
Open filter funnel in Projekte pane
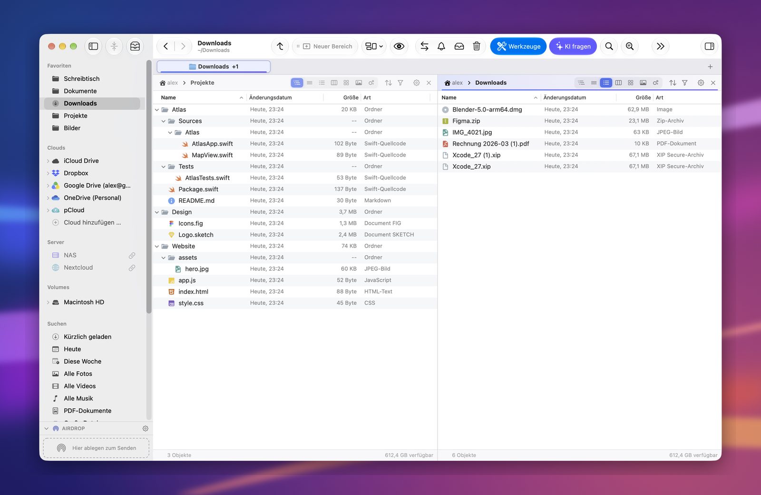[400, 83]
